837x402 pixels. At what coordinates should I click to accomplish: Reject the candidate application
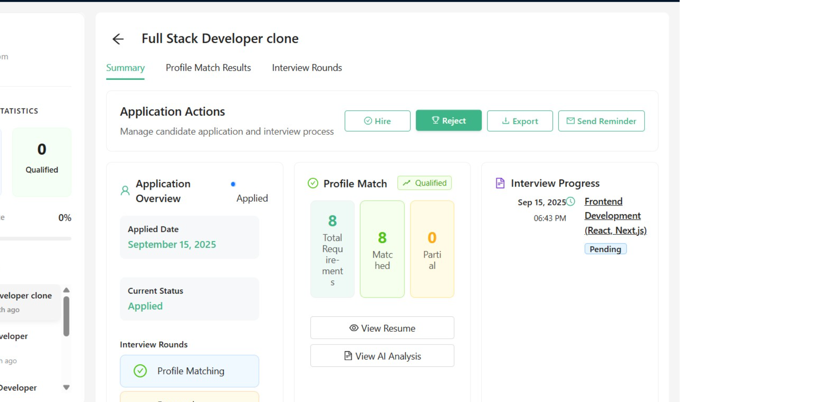pyautogui.click(x=448, y=121)
